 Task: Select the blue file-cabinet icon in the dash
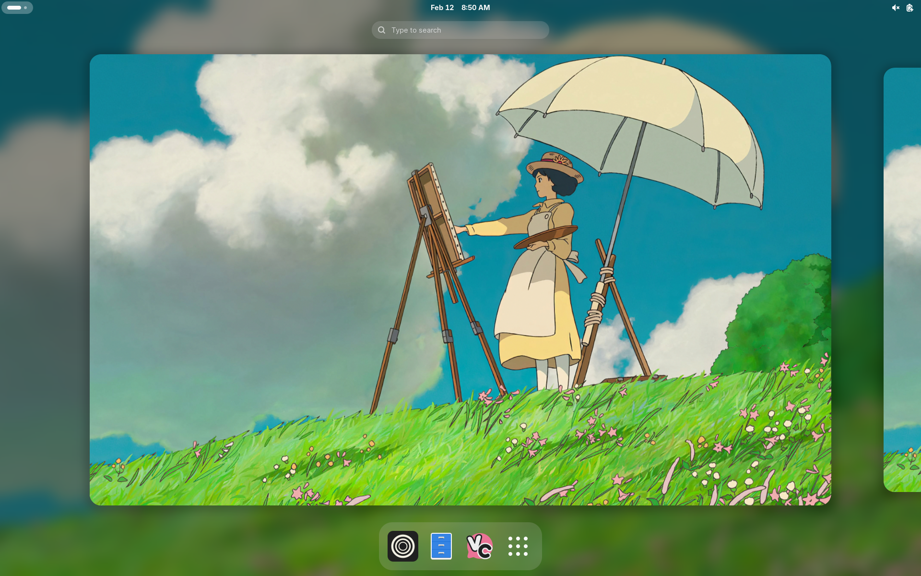441,546
